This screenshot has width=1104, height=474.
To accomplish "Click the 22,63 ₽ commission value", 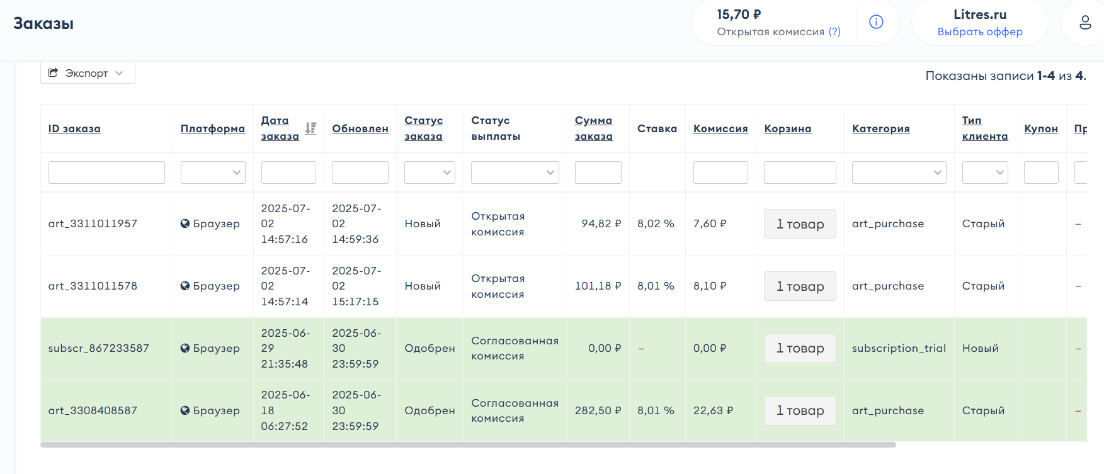I will 713,410.
